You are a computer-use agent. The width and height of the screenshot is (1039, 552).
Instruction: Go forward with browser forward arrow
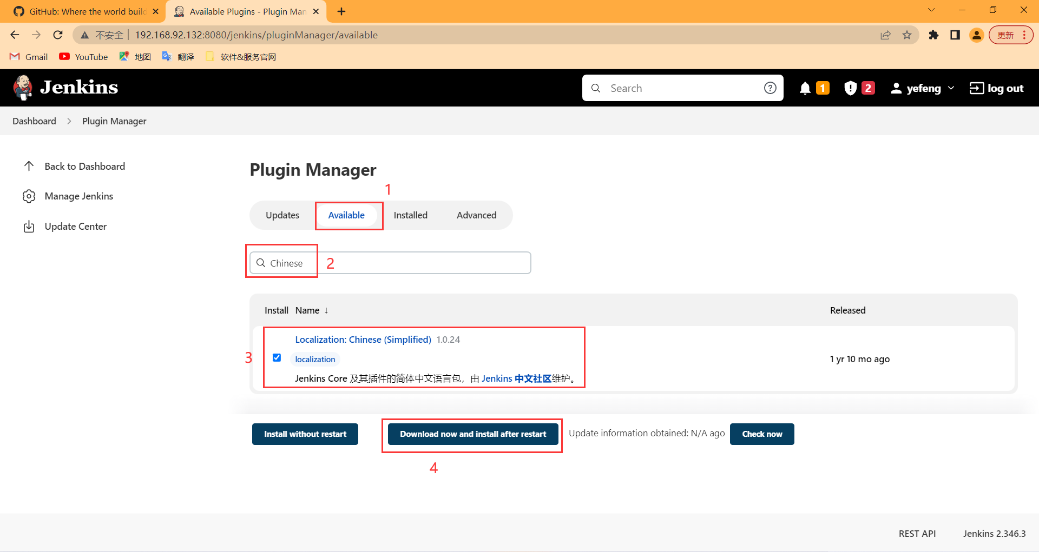click(36, 35)
